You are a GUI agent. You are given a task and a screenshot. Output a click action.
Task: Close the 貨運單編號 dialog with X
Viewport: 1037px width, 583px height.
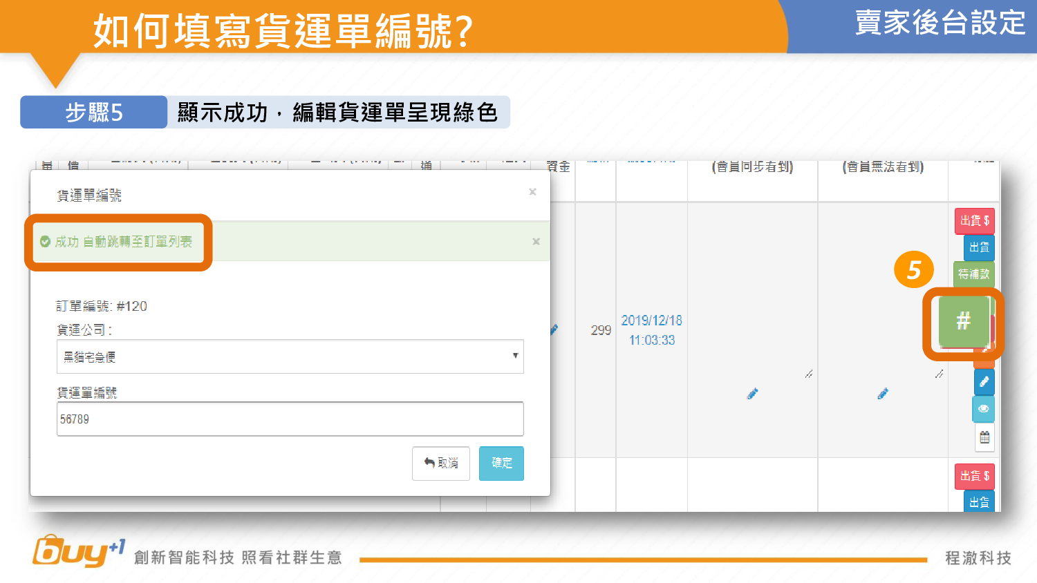[x=532, y=192]
